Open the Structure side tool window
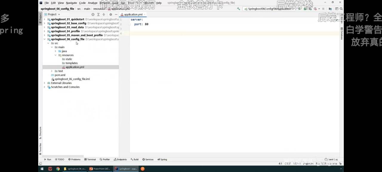382x172 pixels. tap(40, 133)
